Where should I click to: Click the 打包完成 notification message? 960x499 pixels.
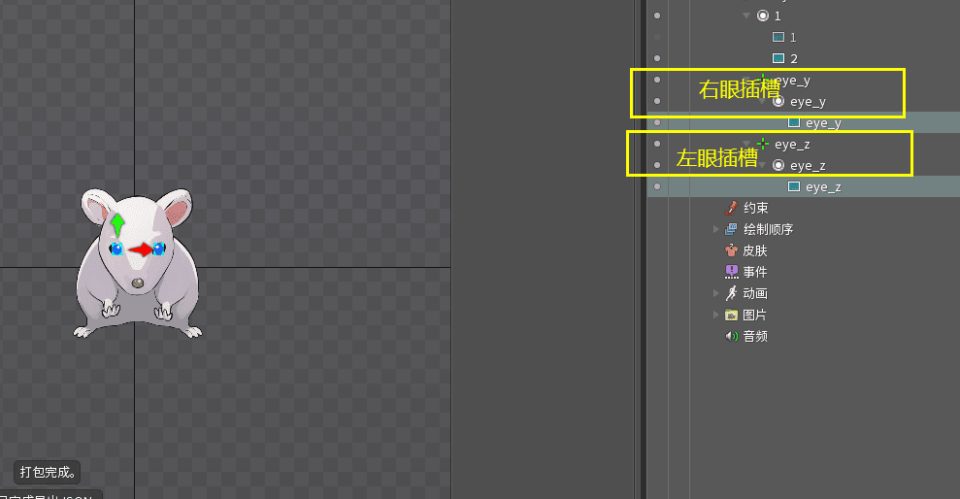pyautogui.click(x=48, y=472)
